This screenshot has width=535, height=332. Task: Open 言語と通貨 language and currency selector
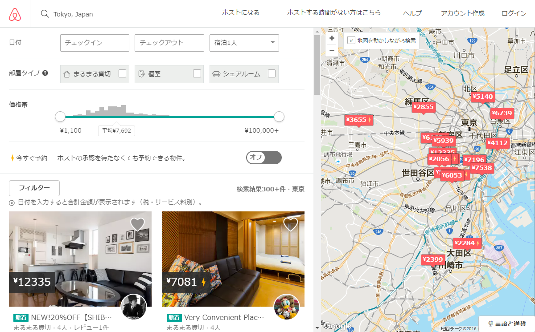[507, 323]
